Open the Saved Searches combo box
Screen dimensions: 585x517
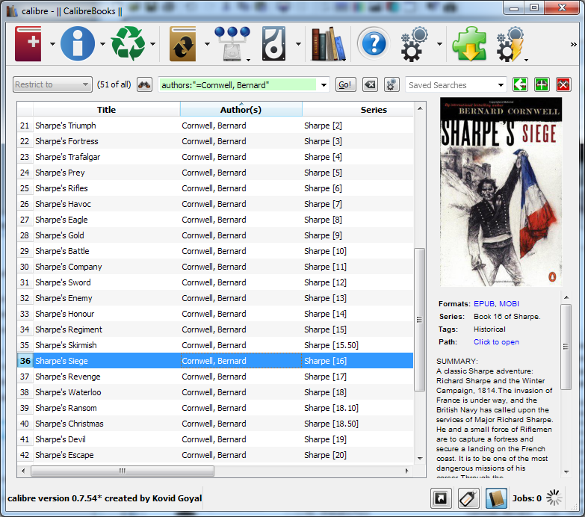[x=456, y=85]
